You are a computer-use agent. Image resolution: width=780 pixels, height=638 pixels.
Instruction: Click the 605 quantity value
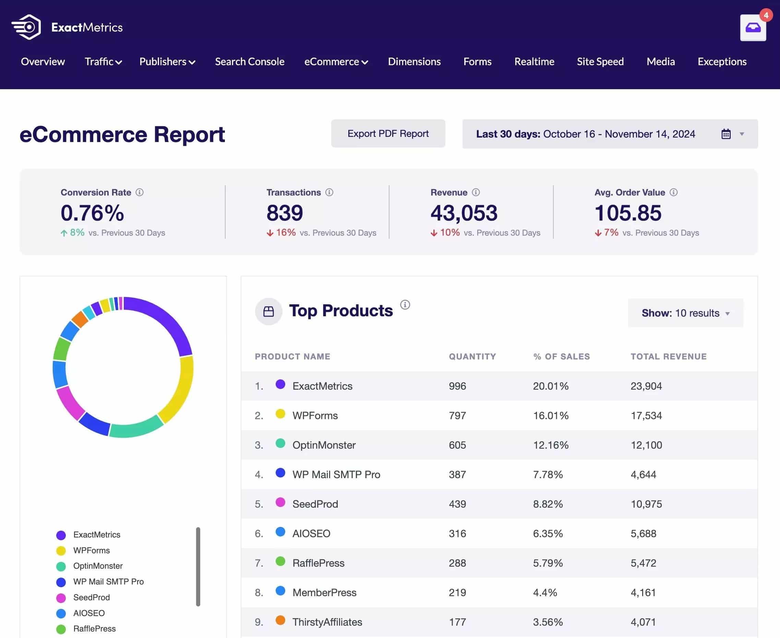[457, 445]
